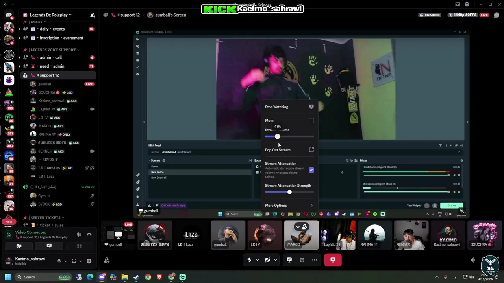Screen dimensions: 504x283
Task: Open the more options ellipsis in call controls
Action: pyautogui.click(x=314, y=260)
